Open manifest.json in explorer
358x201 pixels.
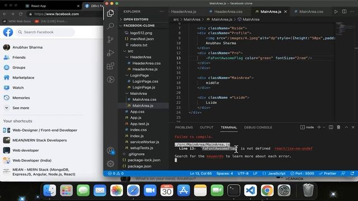tap(142, 39)
